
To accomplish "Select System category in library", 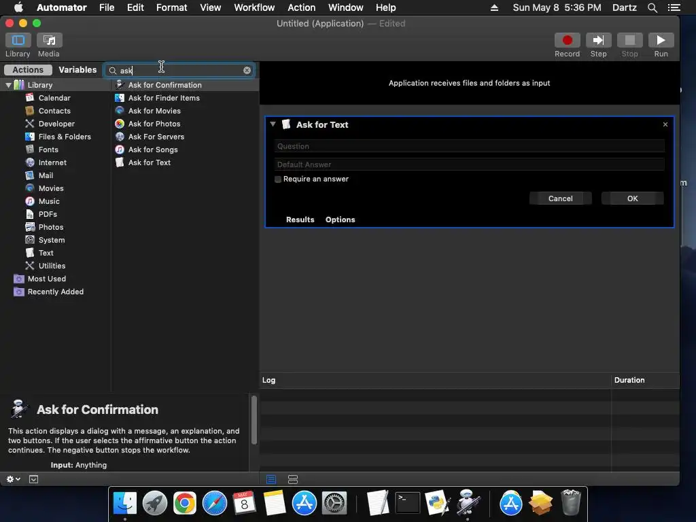I will click(52, 240).
